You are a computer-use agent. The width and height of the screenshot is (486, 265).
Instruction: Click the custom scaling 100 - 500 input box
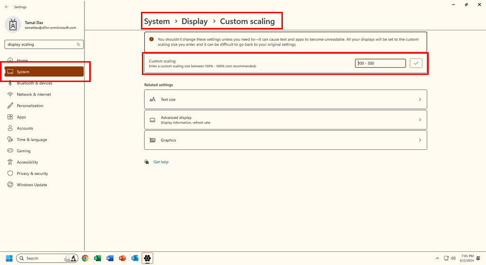point(380,63)
